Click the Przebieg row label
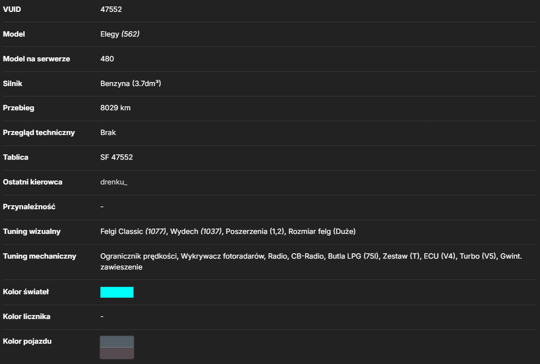This screenshot has width=540, height=364. tap(18, 108)
